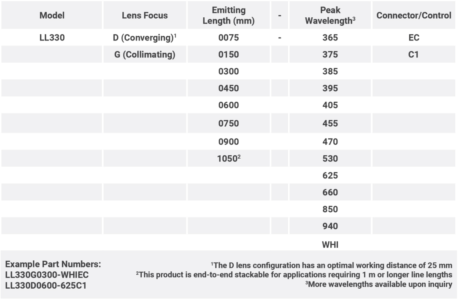
Task: Click example part number LL330G0300-WHIEC
Action: coord(47,276)
